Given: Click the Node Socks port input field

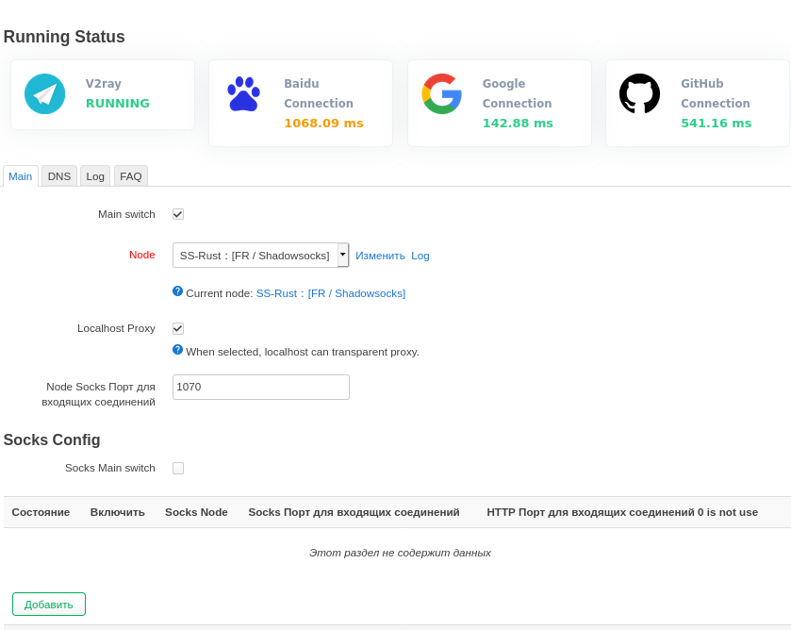Looking at the screenshot, I should 261,387.
